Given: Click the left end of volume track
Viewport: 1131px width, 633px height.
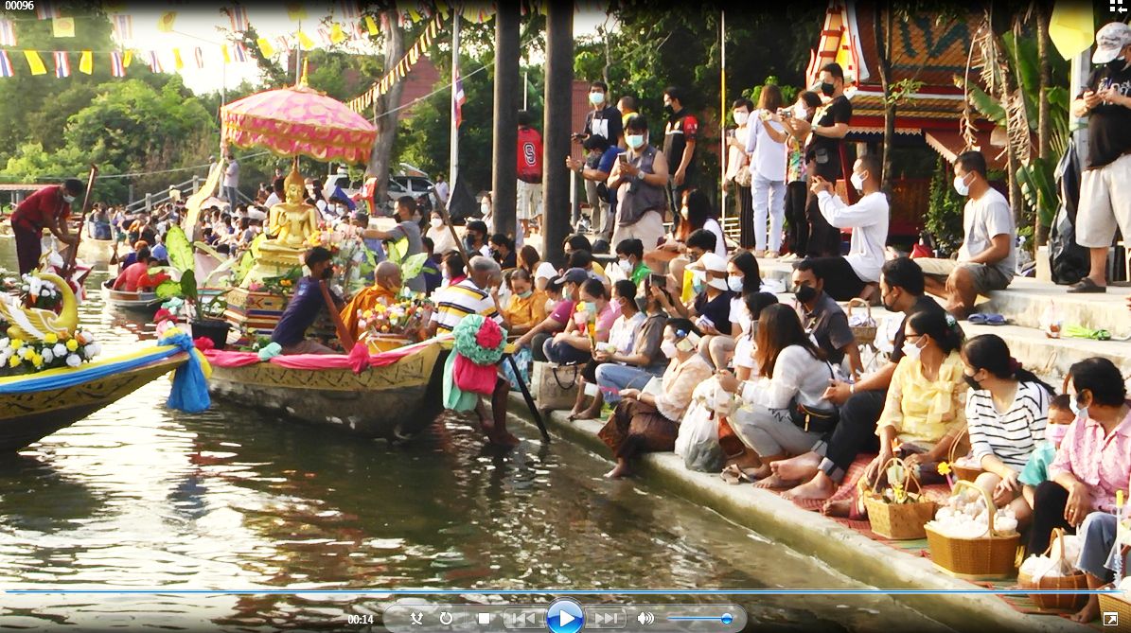Looking at the screenshot, I should coord(670,619).
